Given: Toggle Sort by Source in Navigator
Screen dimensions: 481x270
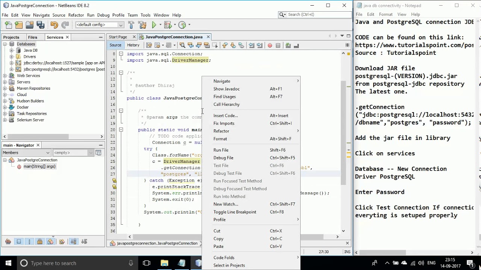Looking at the screenshot, I should [x=84, y=241].
